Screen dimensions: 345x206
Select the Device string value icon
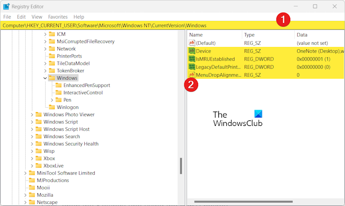[x=192, y=51]
